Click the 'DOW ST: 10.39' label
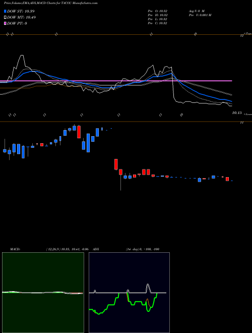Viewport: 252px width, 333px height. click(x=21, y=11)
